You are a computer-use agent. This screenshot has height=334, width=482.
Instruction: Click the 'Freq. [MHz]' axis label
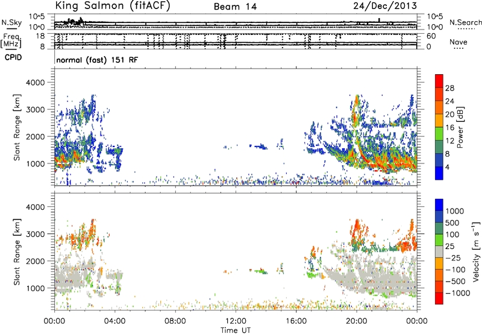(x=11, y=40)
